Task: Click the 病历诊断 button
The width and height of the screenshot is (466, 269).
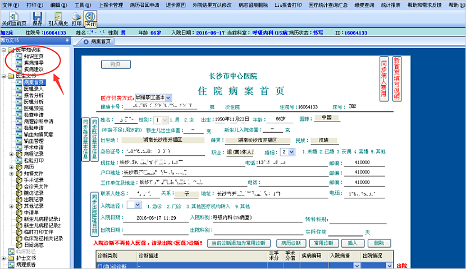Action: pyautogui.click(x=291, y=243)
